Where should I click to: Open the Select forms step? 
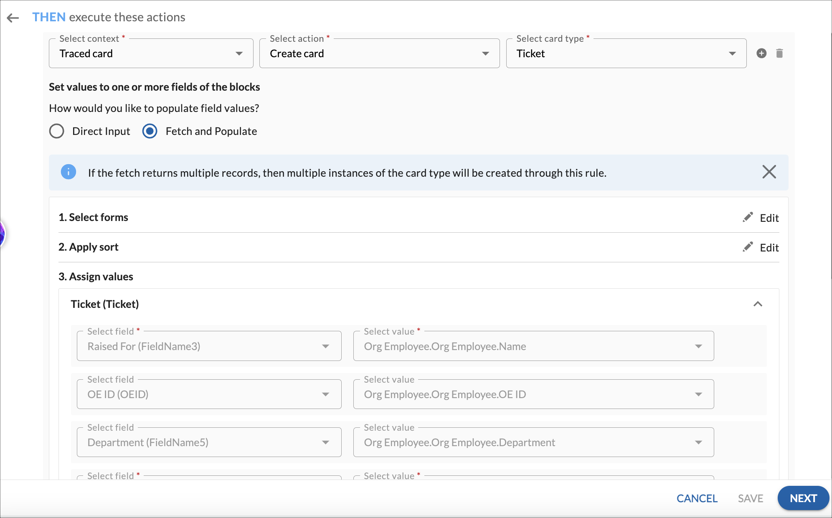pyautogui.click(x=94, y=217)
